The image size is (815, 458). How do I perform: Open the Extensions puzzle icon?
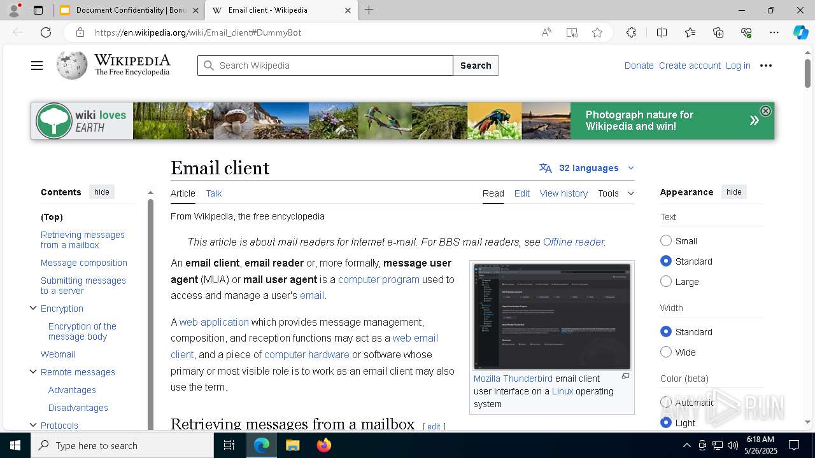click(631, 32)
